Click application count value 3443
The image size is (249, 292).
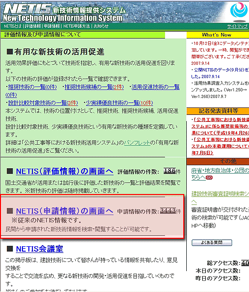pos(168,210)
